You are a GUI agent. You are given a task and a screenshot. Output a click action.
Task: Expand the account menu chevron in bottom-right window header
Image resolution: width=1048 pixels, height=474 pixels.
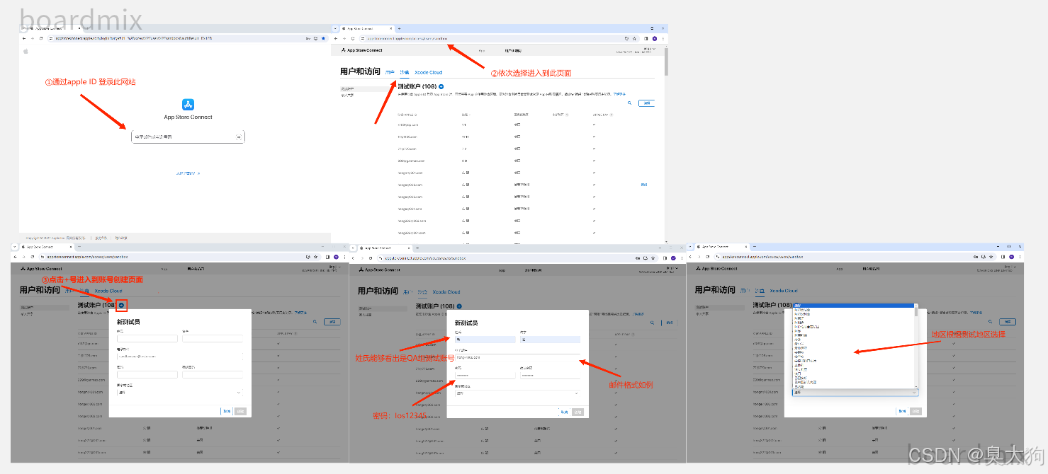[x=1015, y=267]
